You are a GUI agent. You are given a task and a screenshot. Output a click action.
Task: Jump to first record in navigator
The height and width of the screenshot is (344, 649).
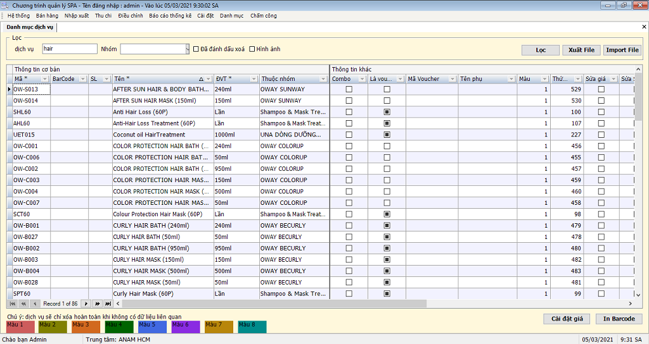13,304
